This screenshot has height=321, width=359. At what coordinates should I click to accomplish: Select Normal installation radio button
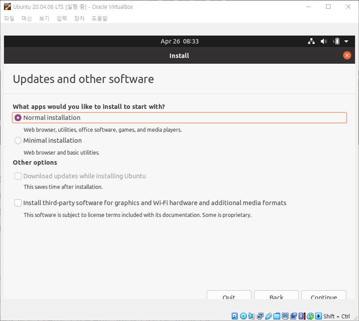pyautogui.click(x=18, y=118)
